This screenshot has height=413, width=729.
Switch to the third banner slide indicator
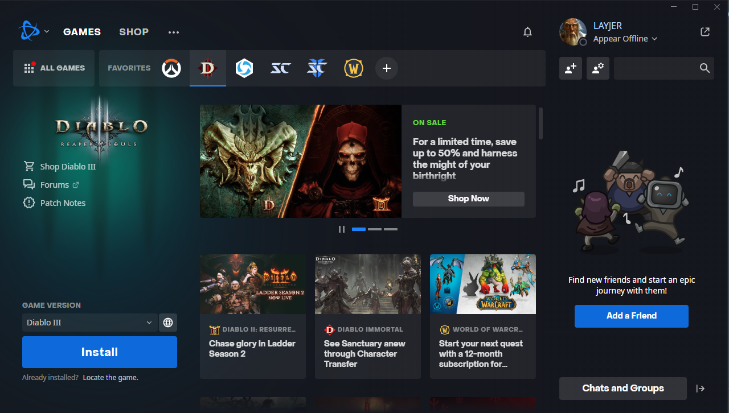click(x=391, y=229)
